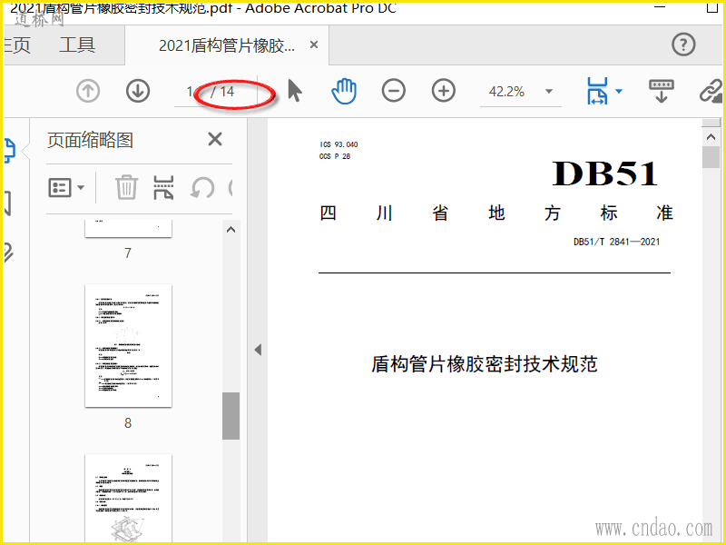Viewport: 726px width, 545px height.
Task: Open the page thumbnails sidebar icon
Action: click(10, 150)
